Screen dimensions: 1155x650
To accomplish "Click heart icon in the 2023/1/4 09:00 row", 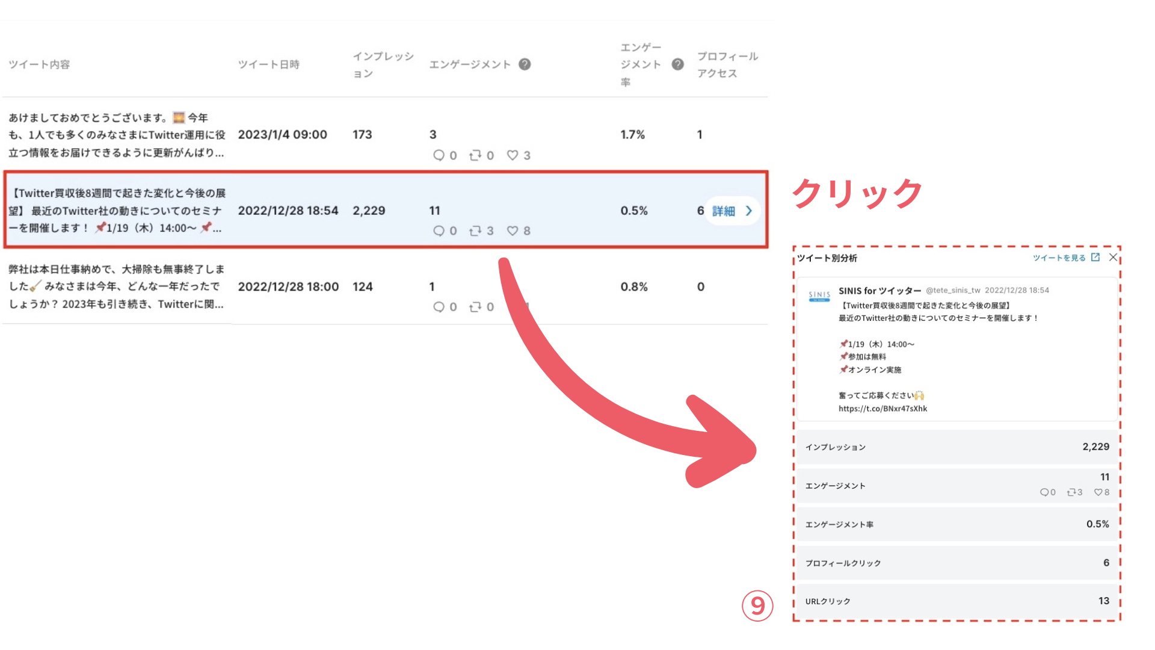I will coord(513,155).
